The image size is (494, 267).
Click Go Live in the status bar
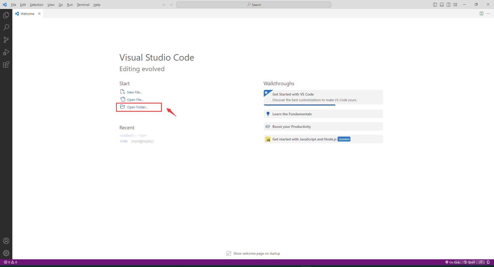pyautogui.click(x=452, y=262)
